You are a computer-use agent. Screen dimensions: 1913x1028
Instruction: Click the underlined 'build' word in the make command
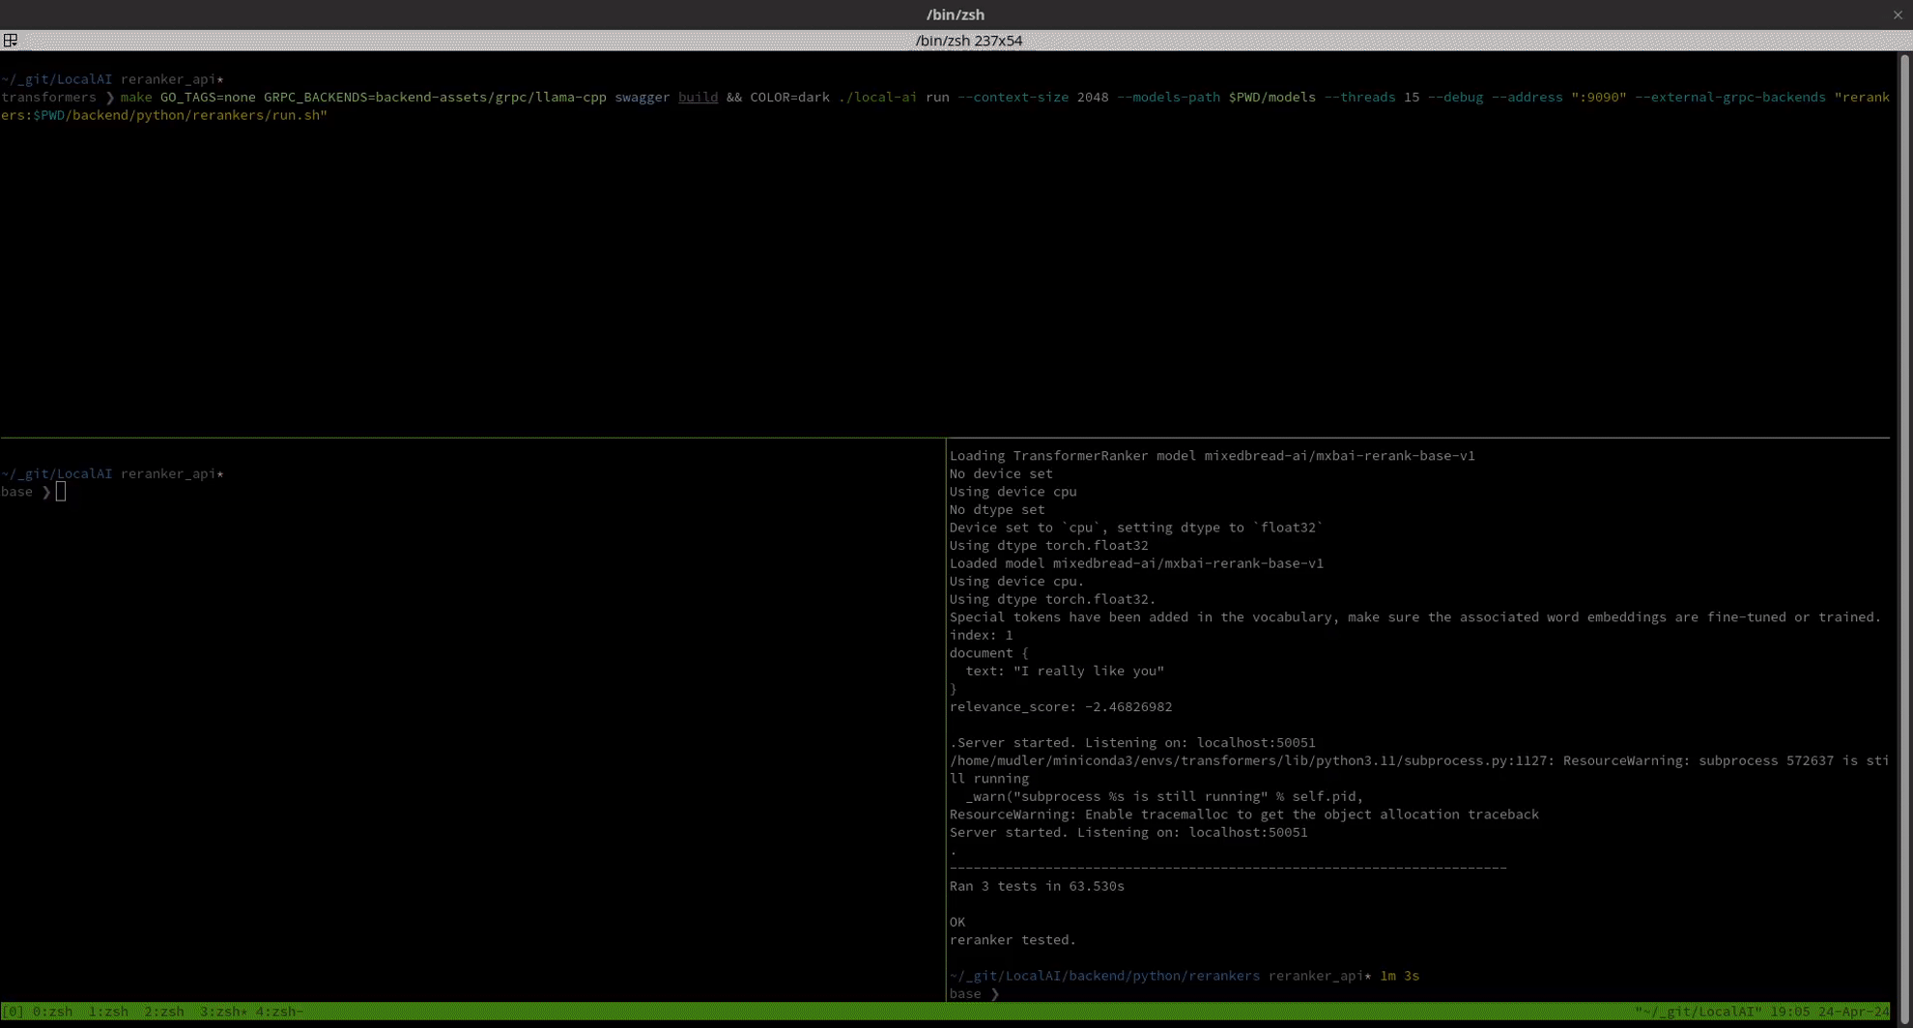(x=698, y=98)
